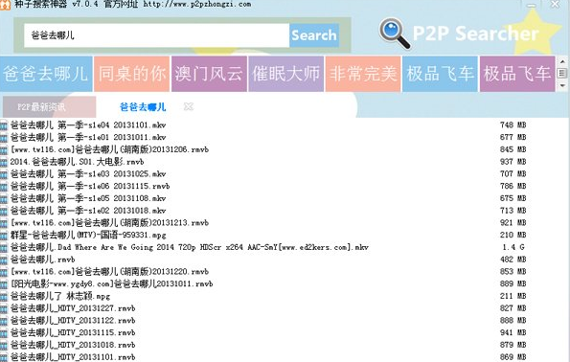Select result 爸爸去哪儿 第一季-s1e03 20131025.mkv

click(88, 174)
